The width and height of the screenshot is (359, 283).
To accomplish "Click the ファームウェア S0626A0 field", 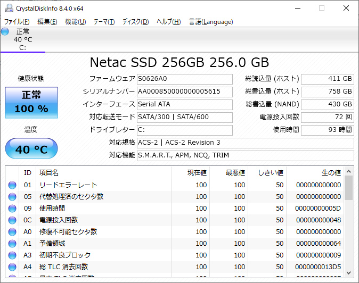I will tap(184, 79).
